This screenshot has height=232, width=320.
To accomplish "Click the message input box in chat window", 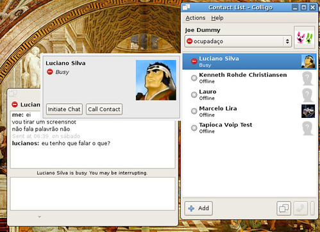I will coord(93,194).
